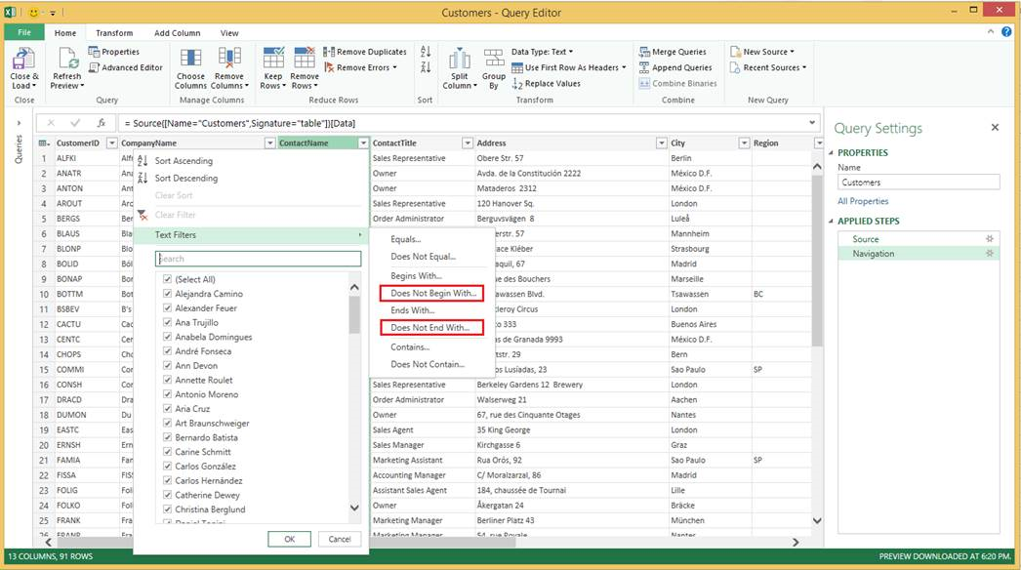Click the Remove Duplicates icon
This screenshot has height=570, width=1021.
[x=332, y=51]
